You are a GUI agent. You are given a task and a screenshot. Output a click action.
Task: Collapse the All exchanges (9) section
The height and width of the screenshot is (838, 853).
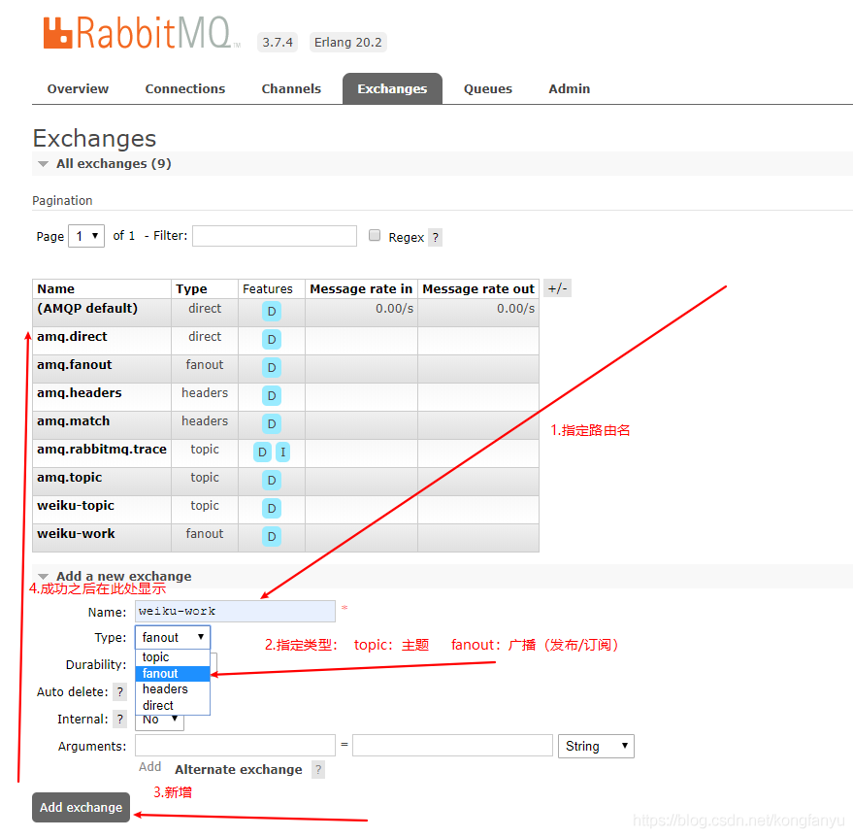click(43, 163)
